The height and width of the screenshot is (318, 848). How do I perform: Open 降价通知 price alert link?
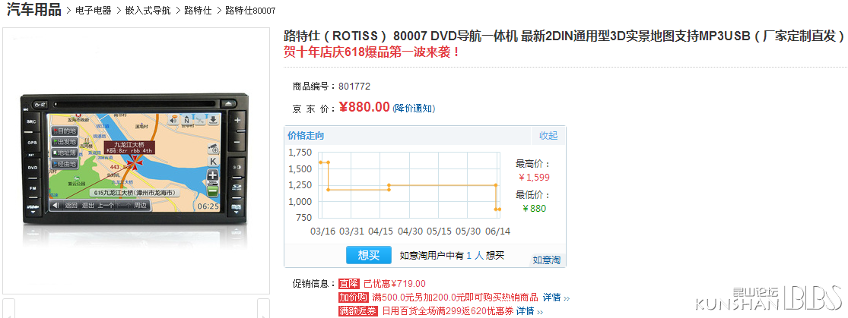pos(414,109)
